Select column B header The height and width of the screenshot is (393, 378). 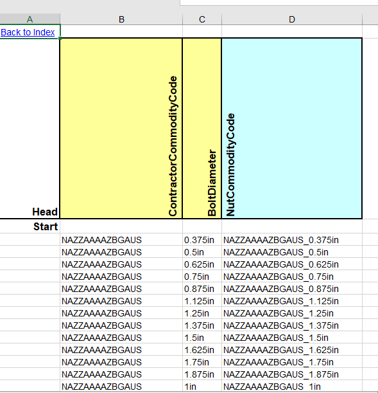(x=121, y=19)
